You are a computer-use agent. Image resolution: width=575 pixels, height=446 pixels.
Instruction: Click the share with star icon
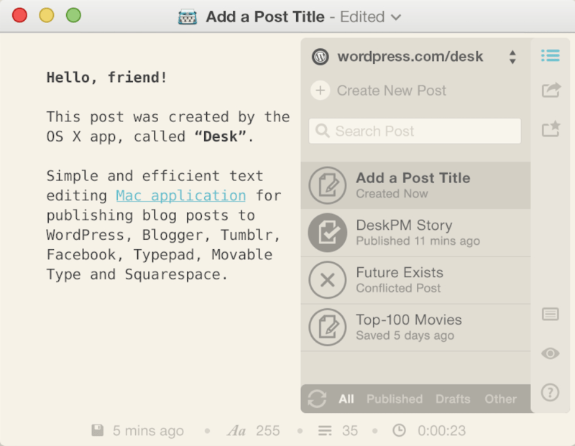pos(551,129)
